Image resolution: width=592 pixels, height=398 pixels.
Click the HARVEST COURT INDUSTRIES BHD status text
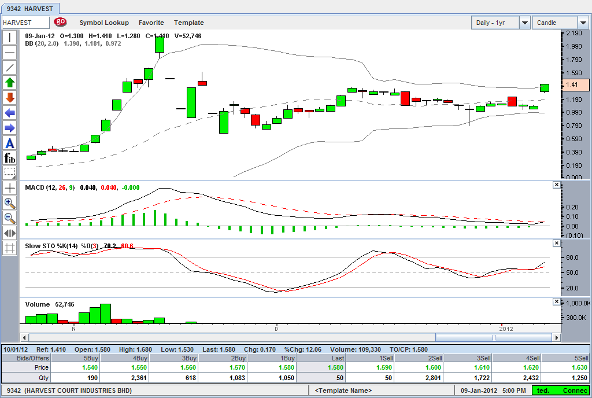(x=78, y=390)
